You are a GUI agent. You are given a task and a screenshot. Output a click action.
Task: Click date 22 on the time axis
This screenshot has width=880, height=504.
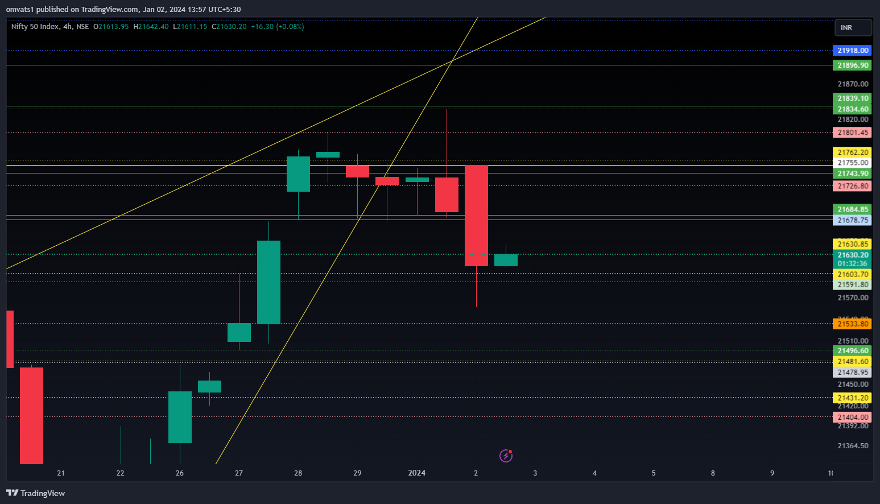[x=120, y=473]
